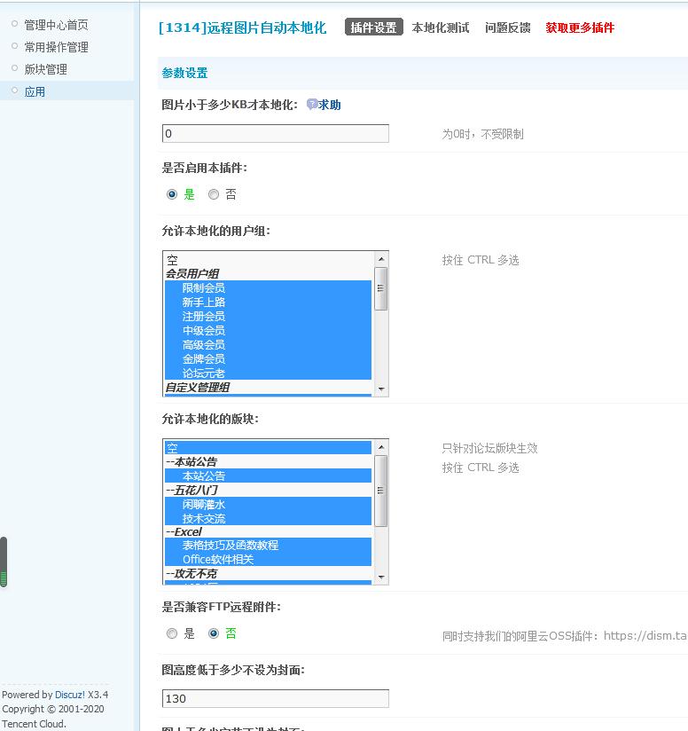
Task: Select 本站公告 forum item (indented)
Action: pyautogui.click(x=268, y=476)
